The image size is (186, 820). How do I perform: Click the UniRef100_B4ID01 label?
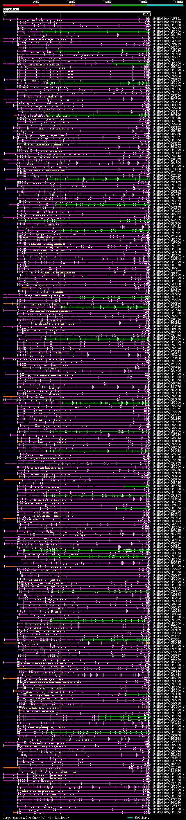tap(167, 48)
